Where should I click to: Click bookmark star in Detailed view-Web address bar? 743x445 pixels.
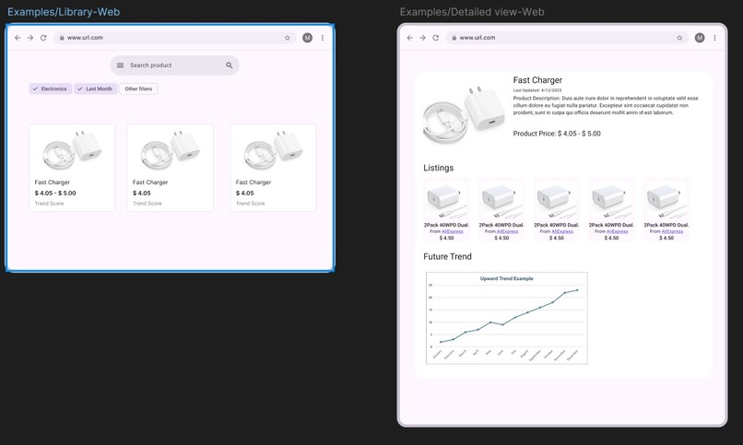tap(679, 38)
